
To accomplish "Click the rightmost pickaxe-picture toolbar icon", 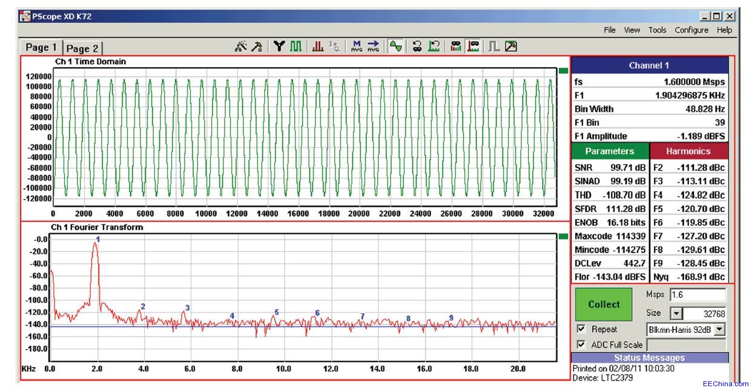I will (511, 47).
